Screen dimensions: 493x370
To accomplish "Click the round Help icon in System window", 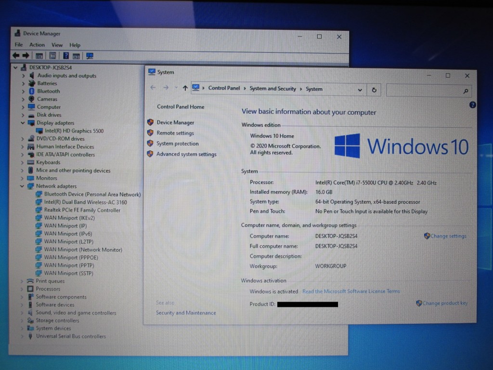I will pos(472,105).
